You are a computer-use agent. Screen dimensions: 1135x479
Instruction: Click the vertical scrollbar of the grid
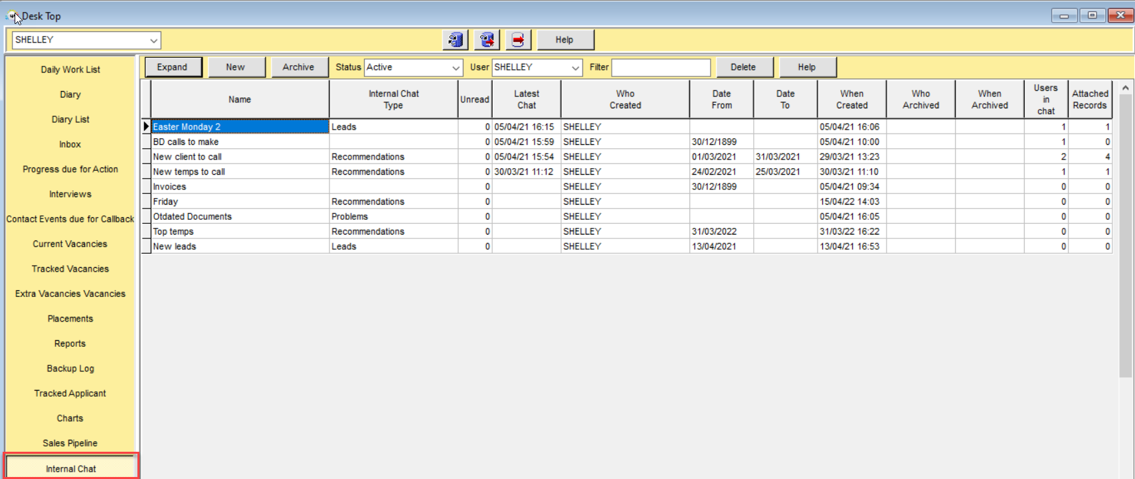1125,236
